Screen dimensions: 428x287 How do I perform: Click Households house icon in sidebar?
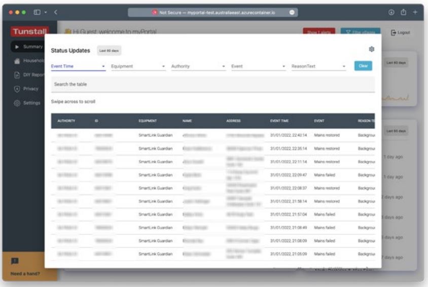[17, 61]
